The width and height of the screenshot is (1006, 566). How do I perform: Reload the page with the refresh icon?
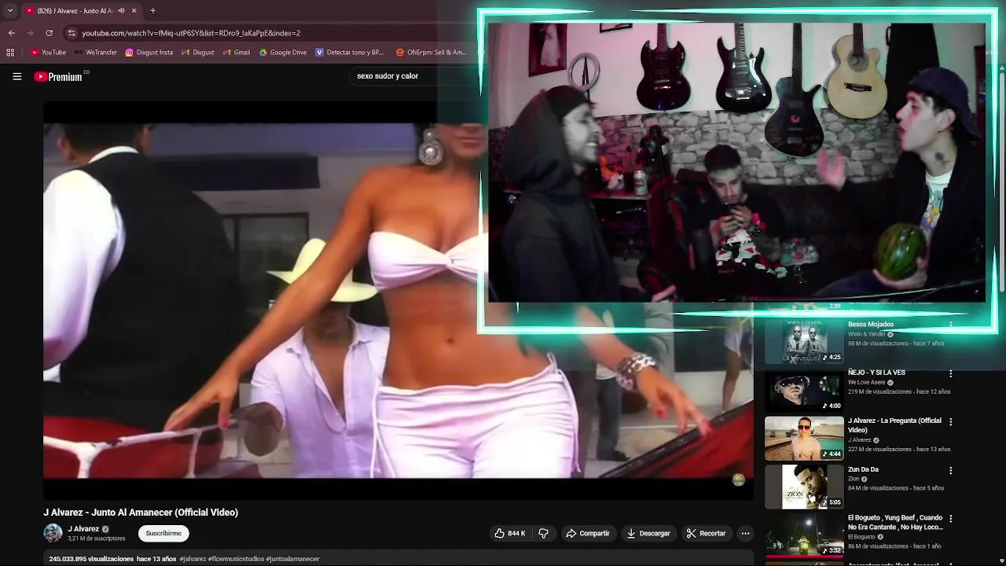coord(49,33)
